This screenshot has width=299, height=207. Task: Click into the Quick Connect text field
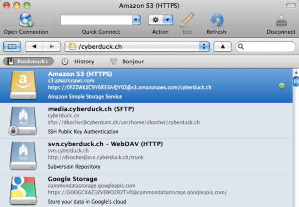[x=96, y=20]
